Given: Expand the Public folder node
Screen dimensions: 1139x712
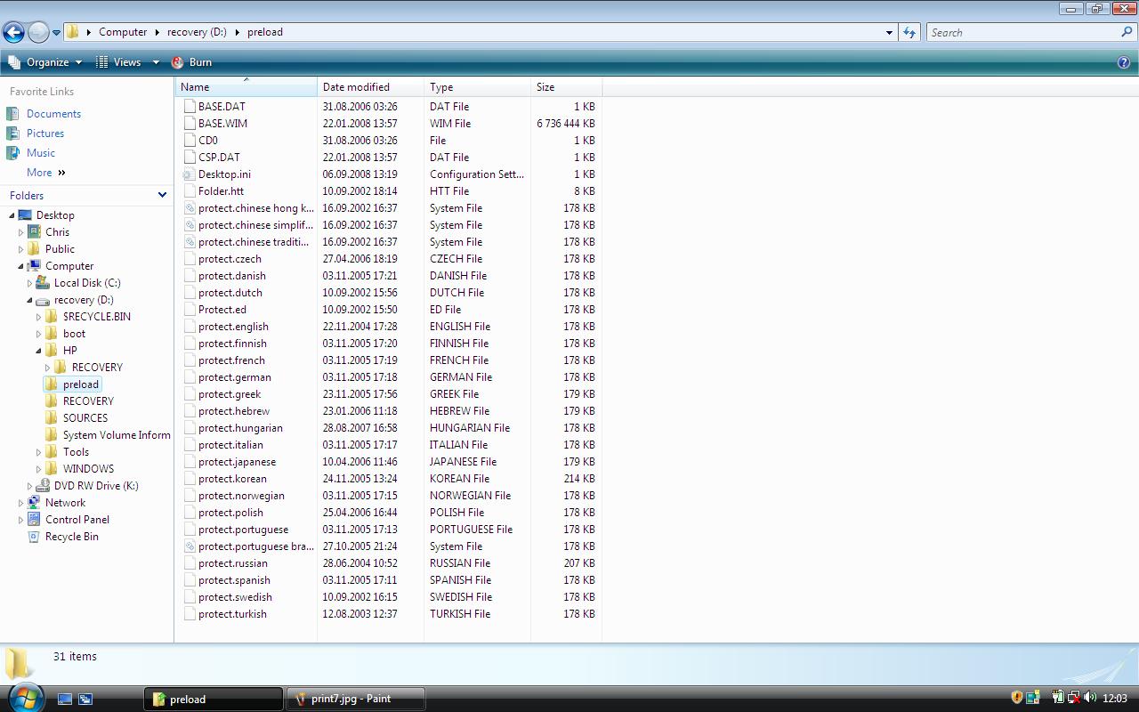Looking at the screenshot, I should click(x=20, y=249).
